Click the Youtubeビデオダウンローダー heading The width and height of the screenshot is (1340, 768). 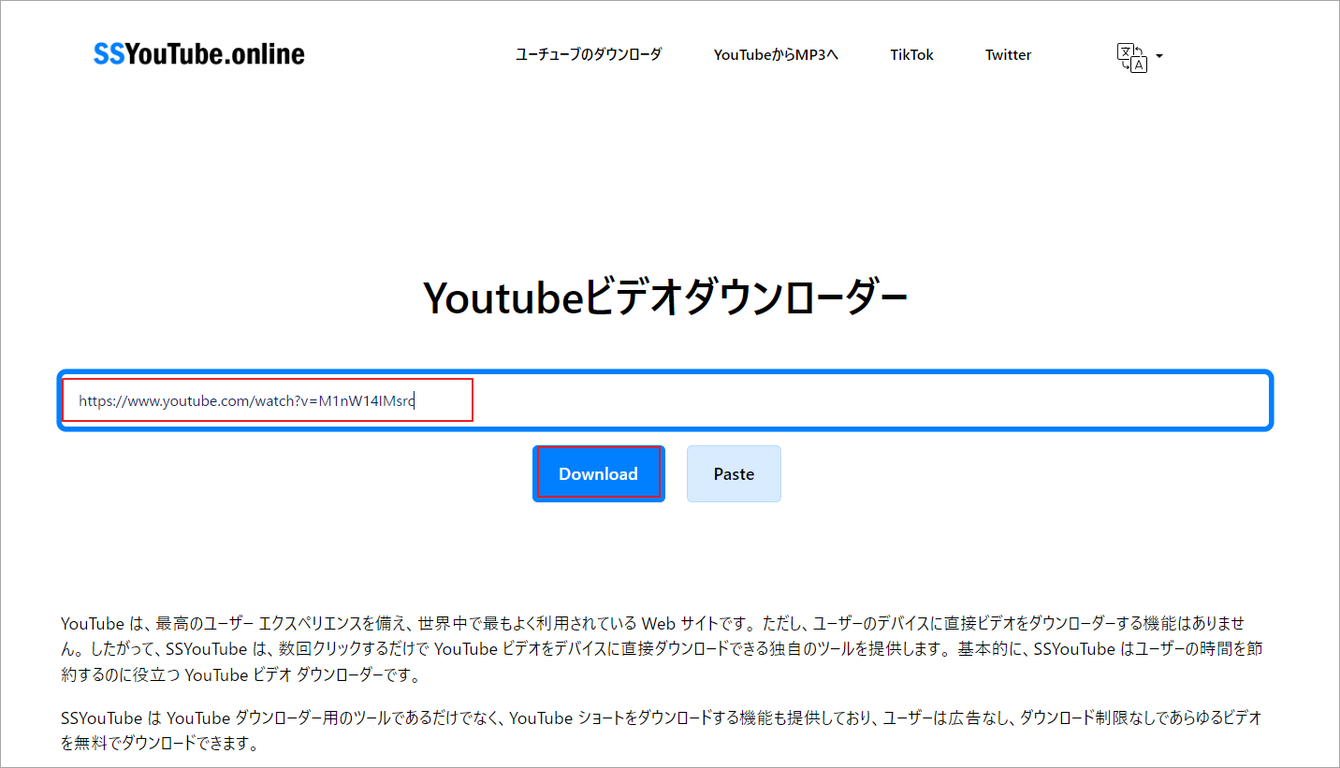tap(665, 297)
